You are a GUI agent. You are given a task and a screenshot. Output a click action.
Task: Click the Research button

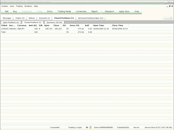[109, 11]
